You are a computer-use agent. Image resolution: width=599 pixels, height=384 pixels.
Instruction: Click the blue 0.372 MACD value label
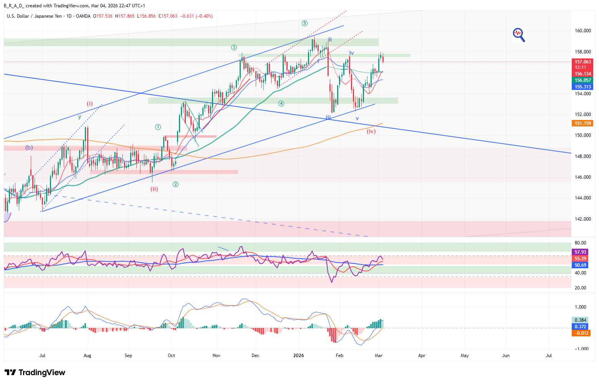(x=580, y=327)
